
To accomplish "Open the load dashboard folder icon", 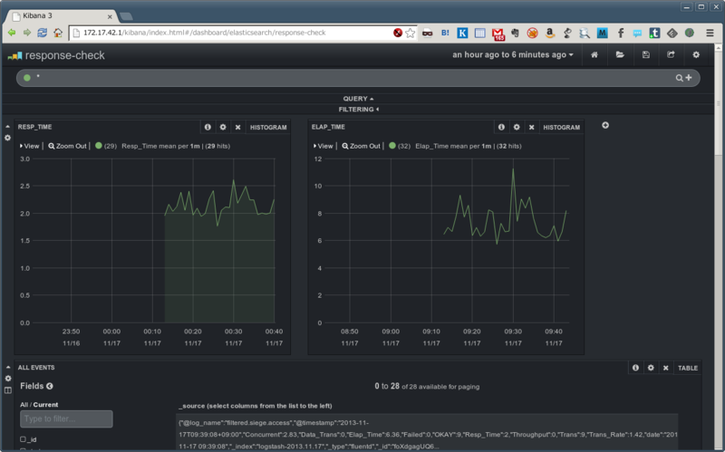I will tap(620, 54).
